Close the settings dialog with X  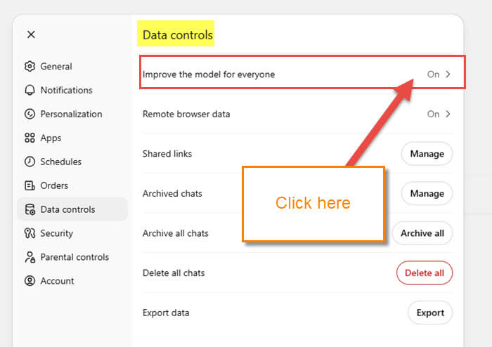31,34
